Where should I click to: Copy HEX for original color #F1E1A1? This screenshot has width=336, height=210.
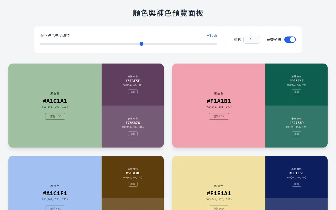(219, 208)
